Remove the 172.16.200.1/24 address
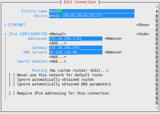This screenshot has width=160, height=114. pyautogui.click(x=113, y=39)
